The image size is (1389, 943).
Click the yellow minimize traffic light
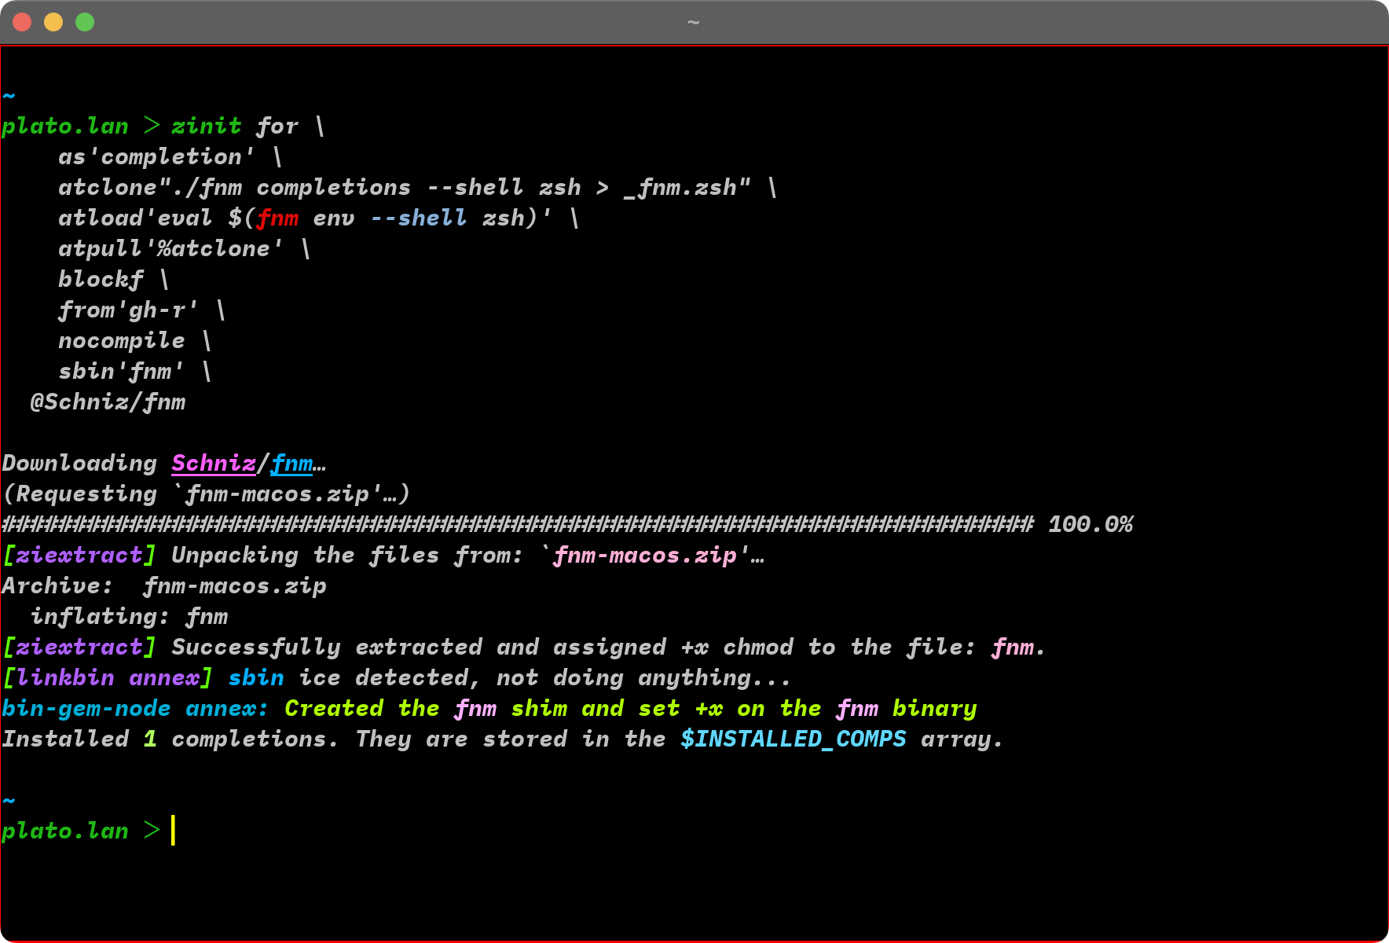click(x=53, y=22)
